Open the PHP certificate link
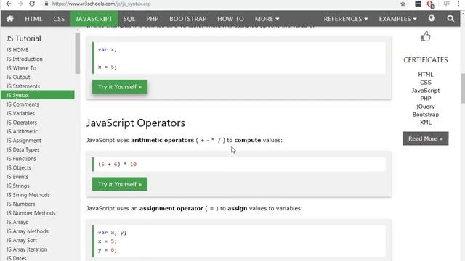This screenshot has height=261, width=465. click(425, 99)
